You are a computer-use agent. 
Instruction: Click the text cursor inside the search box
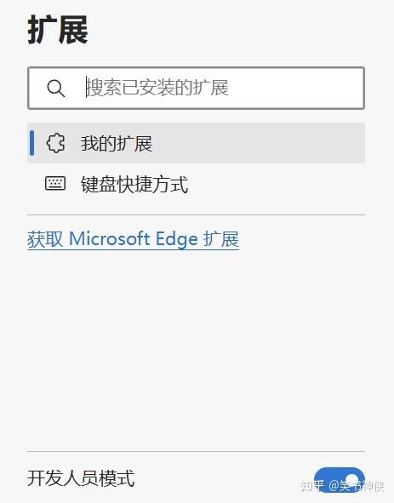[86, 87]
